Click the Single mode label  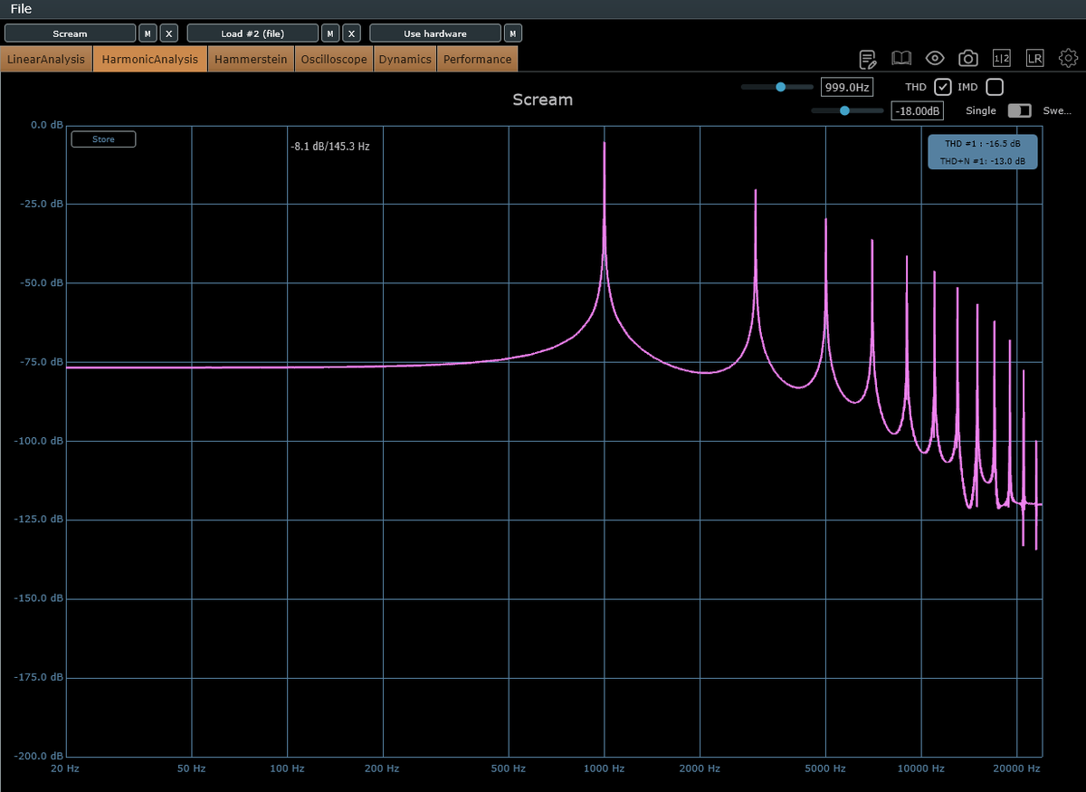[x=981, y=110]
